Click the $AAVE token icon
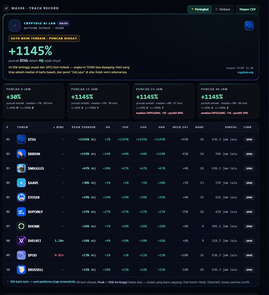The height and width of the screenshot is (295, 269). (21, 183)
